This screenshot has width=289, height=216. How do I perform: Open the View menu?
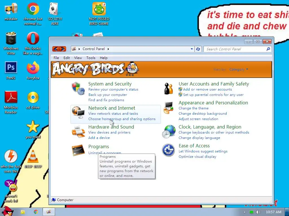[78, 58]
